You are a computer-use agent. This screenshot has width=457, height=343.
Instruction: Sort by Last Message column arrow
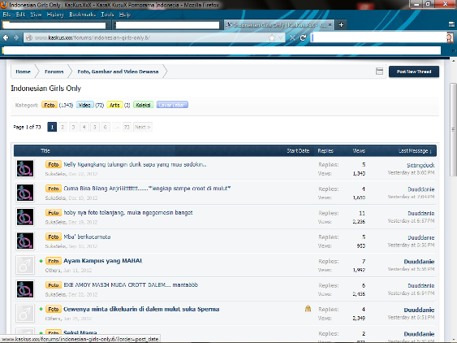[x=431, y=151]
